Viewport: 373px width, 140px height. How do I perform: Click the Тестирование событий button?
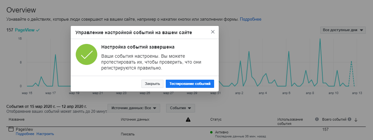click(190, 84)
